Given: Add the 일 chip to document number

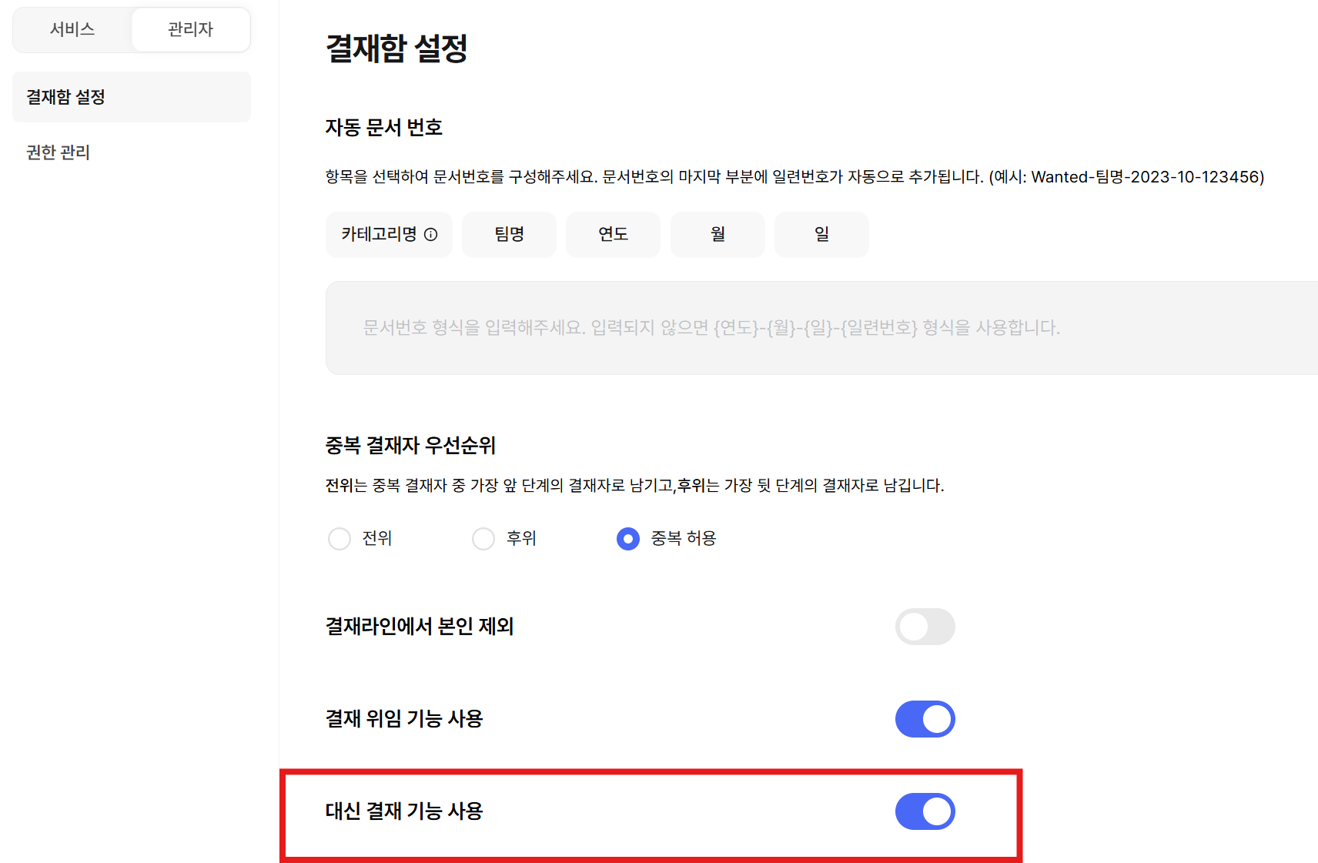Looking at the screenshot, I should 821,235.
